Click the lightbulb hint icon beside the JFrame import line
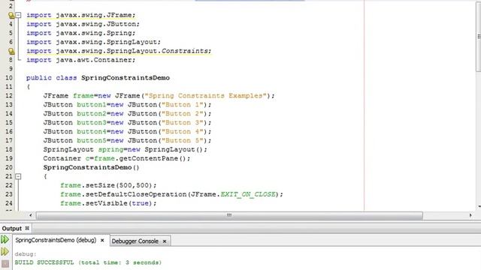 (11, 15)
